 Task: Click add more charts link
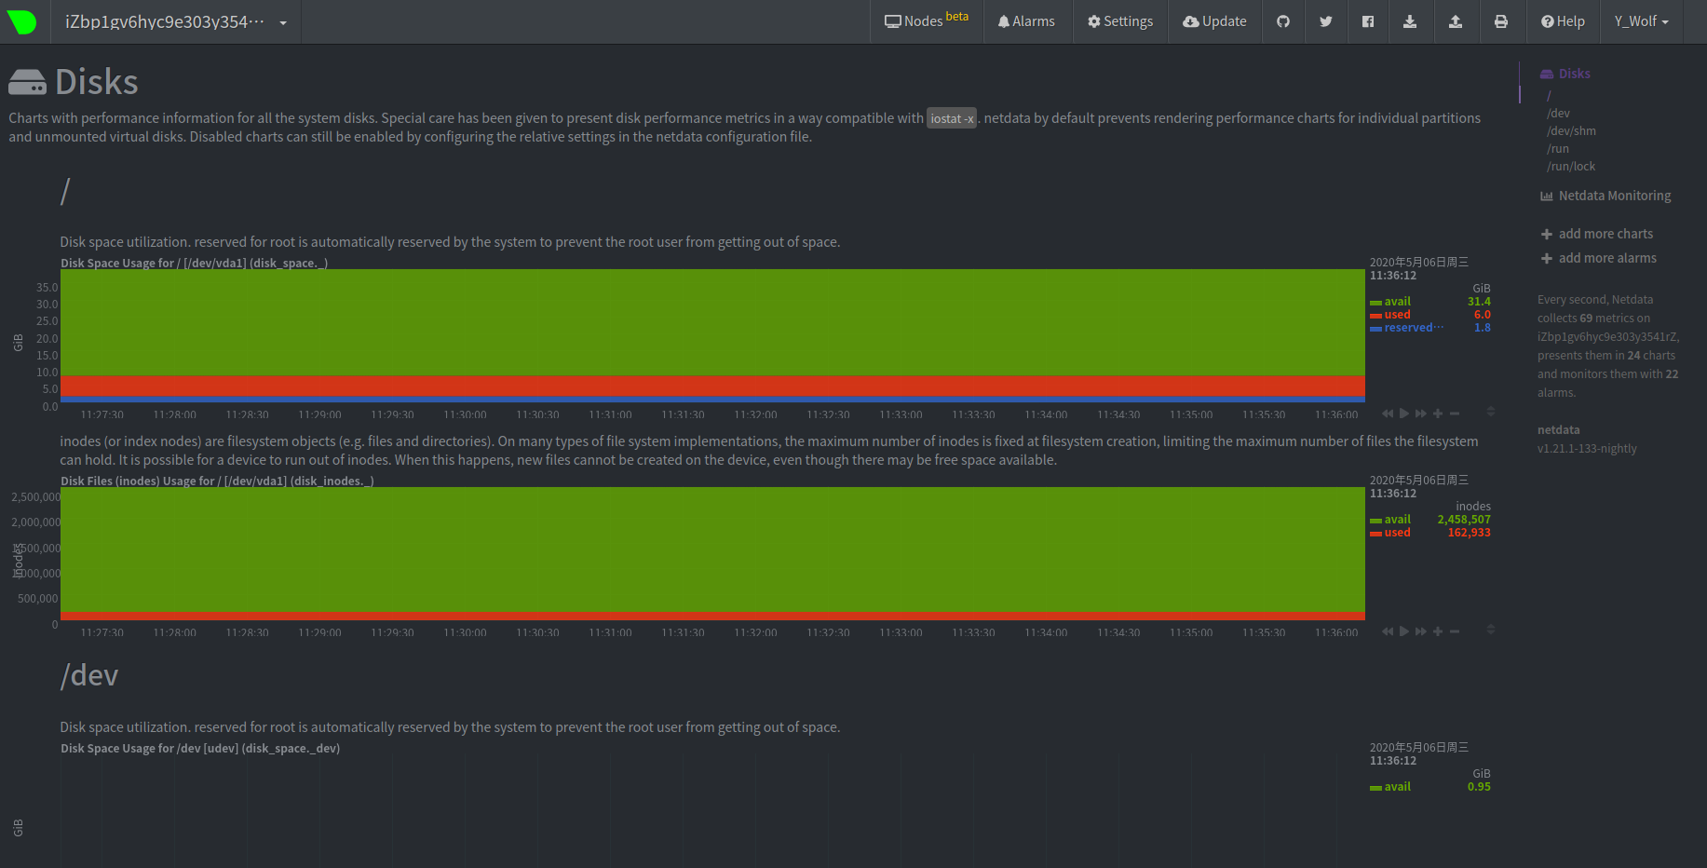(1597, 234)
